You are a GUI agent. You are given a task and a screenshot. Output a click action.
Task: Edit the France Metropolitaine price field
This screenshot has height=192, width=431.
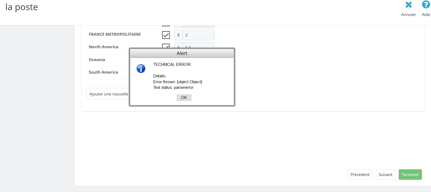[198, 35]
